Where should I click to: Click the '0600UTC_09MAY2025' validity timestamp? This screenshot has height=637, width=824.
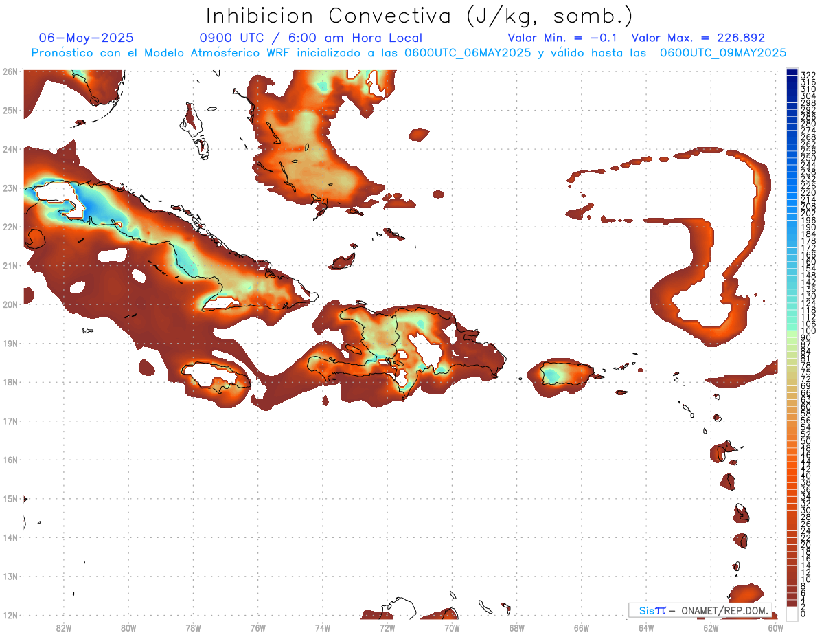(x=723, y=53)
